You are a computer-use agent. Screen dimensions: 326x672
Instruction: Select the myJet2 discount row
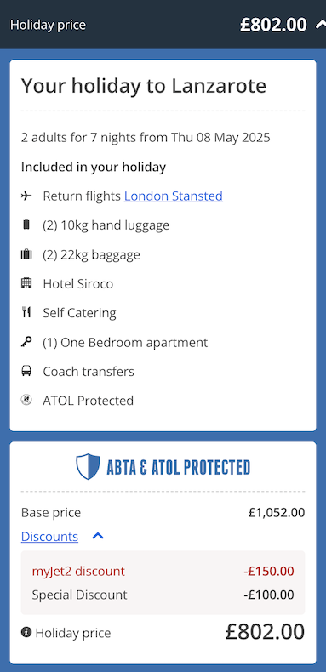pos(163,572)
